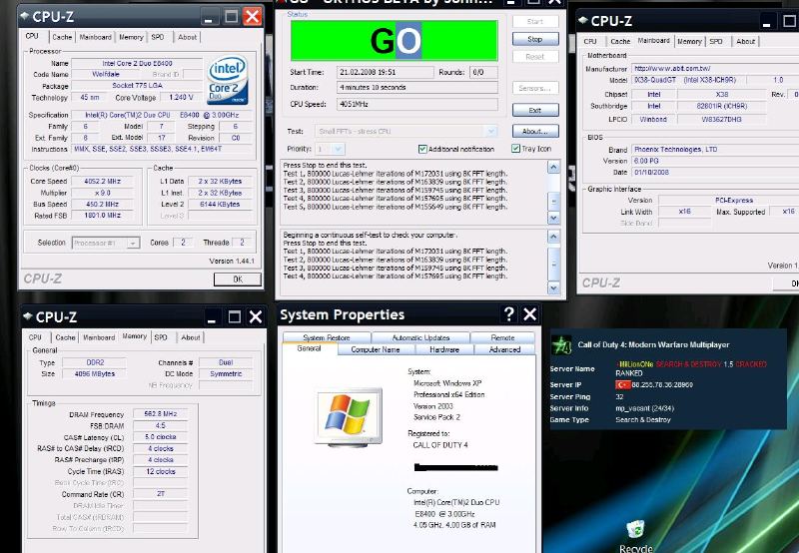The width and height of the screenshot is (799, 553).
Task: Click the Exit button in the stress test window
Action: 535,110
